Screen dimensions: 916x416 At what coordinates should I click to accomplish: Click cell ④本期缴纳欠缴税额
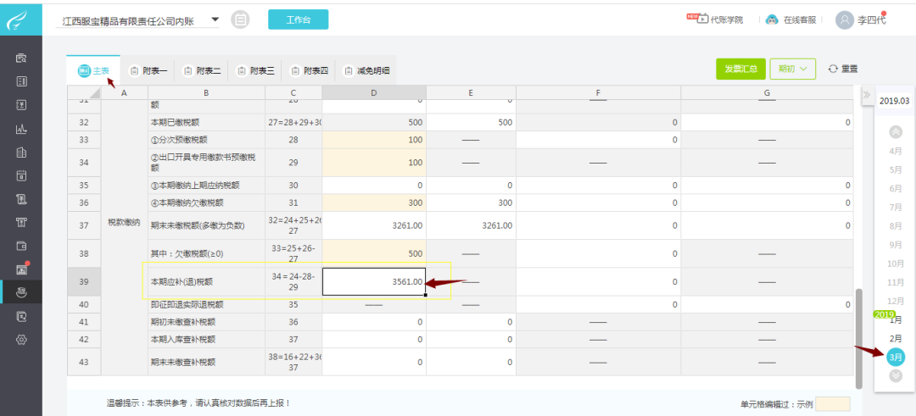[x=206, y=203]
